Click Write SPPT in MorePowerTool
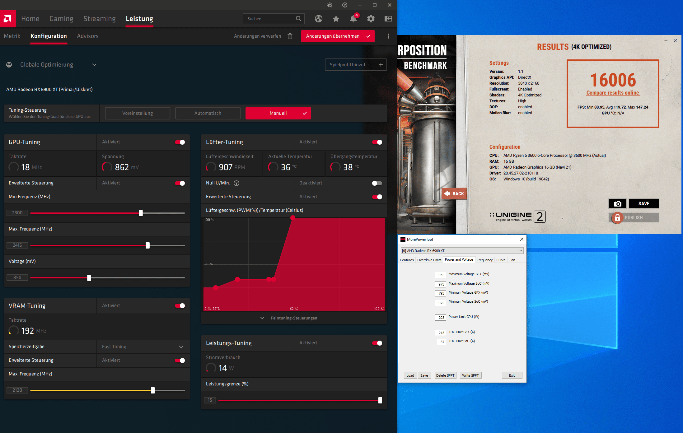 (x=470, y=375)
